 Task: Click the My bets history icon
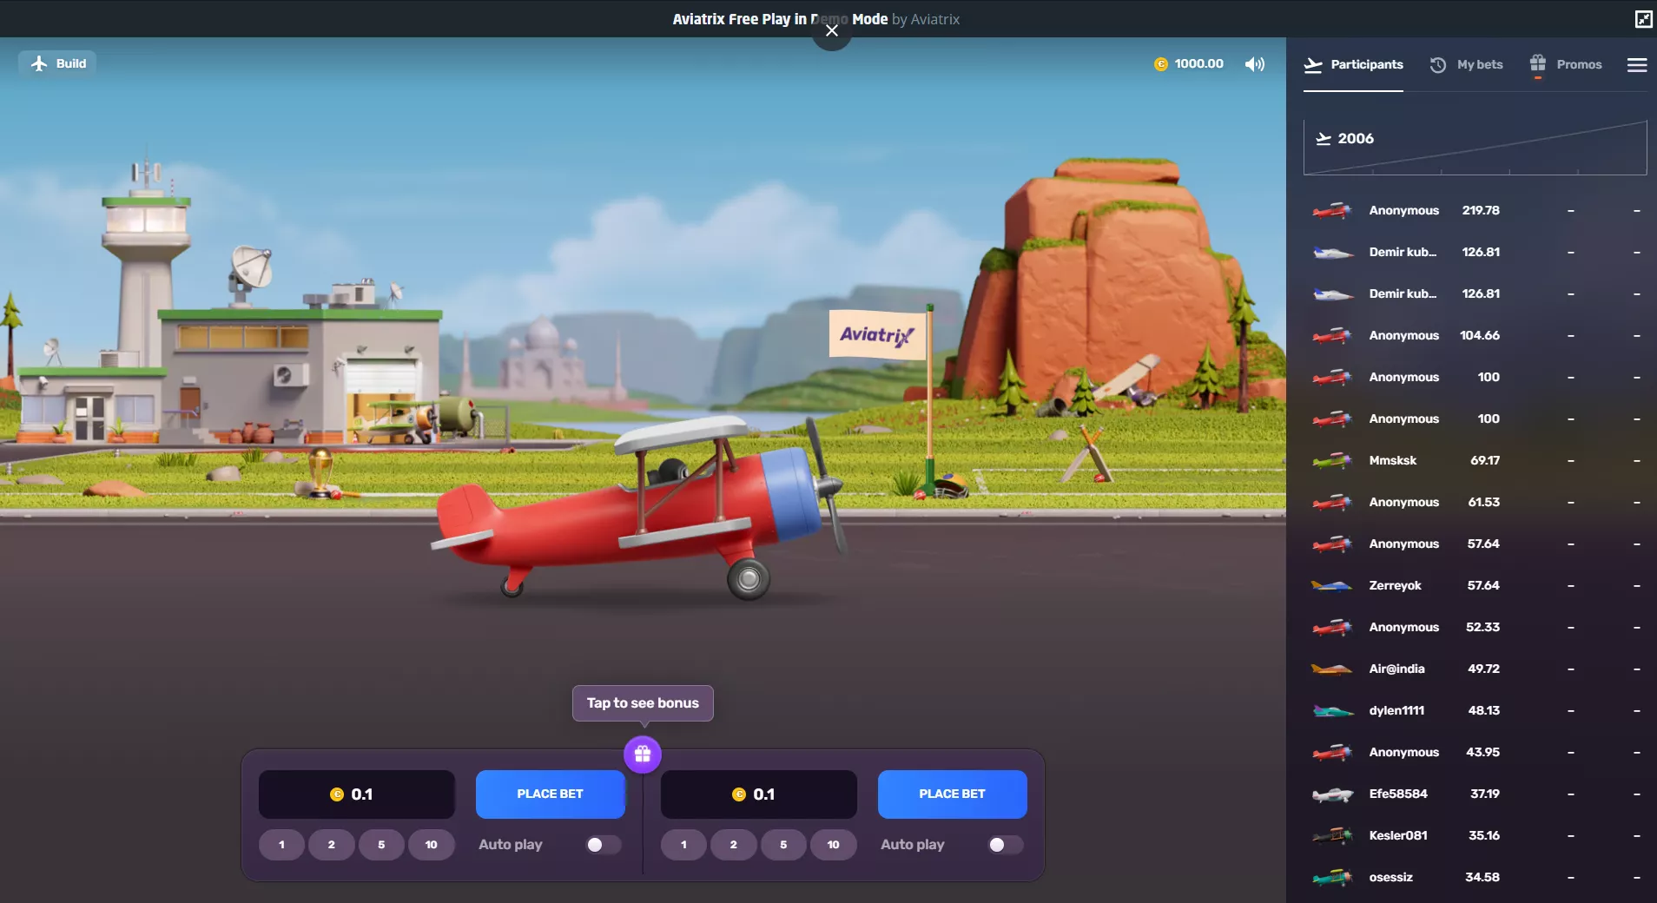pyautogui.click(x=1439, y=64)
